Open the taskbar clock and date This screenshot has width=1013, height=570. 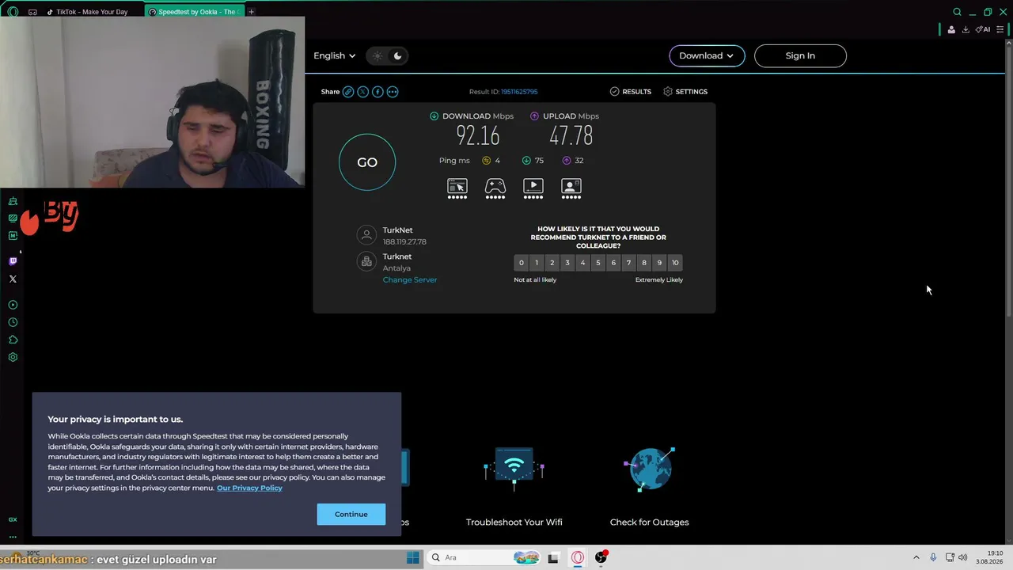point(989,557)
